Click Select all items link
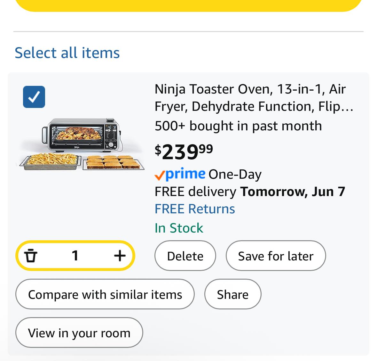Screen dimensions: 377x361 pos(67,53)
